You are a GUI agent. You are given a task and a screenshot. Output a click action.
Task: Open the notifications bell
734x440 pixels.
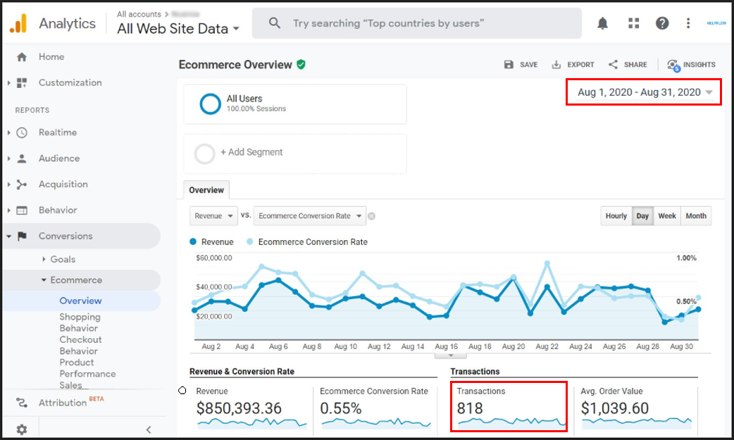pyautogui.click(x=602, y=23)
